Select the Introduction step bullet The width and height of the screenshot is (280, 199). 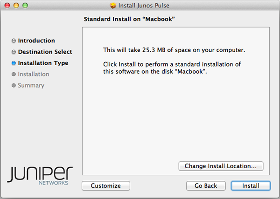(14, 41)
